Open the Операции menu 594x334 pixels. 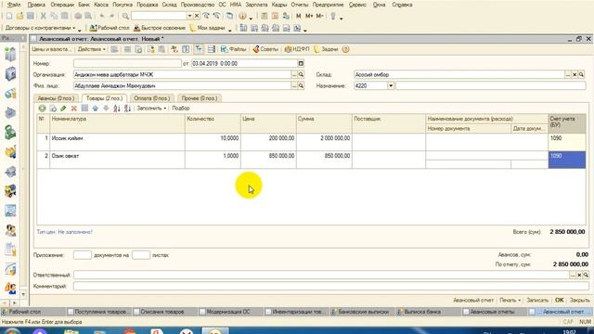(x=62, y=5)
